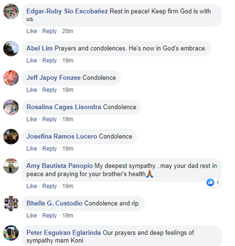Image resolution: width=235 pixels, height=246 pixels.
Task: Open Jeff Japoy Fonzee's profile photo
Action: 11,78
